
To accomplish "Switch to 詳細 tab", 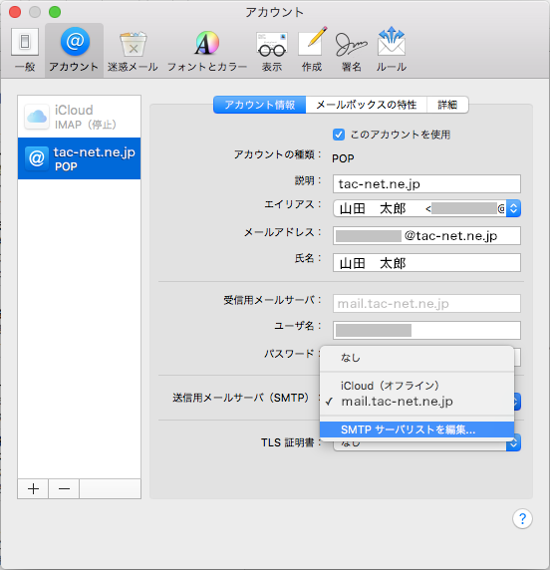I will (447, 105).
